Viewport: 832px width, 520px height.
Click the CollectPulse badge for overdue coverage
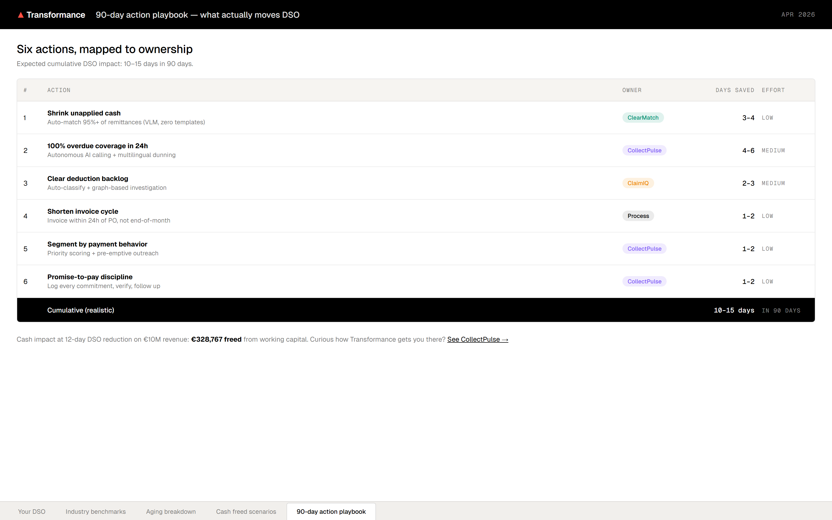click(x=644, y=150)
